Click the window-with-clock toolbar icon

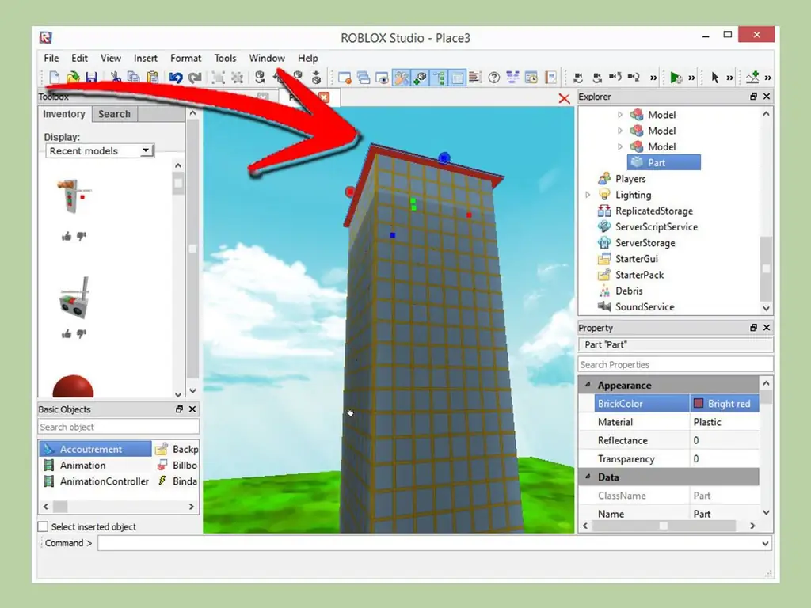click(x=531, y=78)
